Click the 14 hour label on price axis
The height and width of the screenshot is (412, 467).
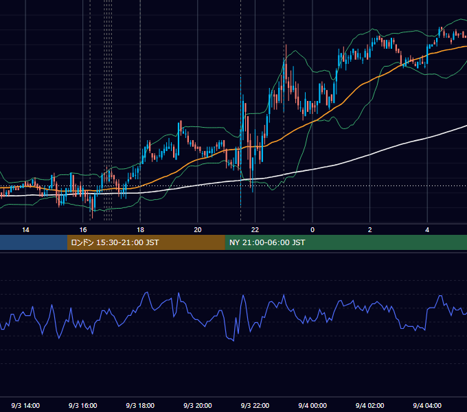(25, 230)
